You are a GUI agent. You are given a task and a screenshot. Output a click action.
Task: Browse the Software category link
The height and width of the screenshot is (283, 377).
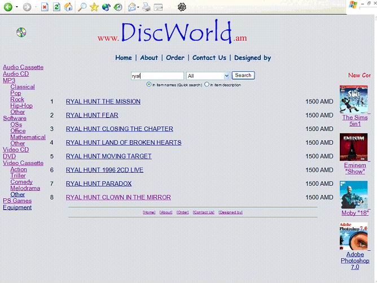click(x=15, y=118)
